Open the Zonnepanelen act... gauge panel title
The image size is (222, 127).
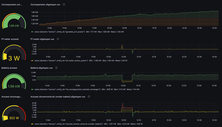tap(12, 4)
